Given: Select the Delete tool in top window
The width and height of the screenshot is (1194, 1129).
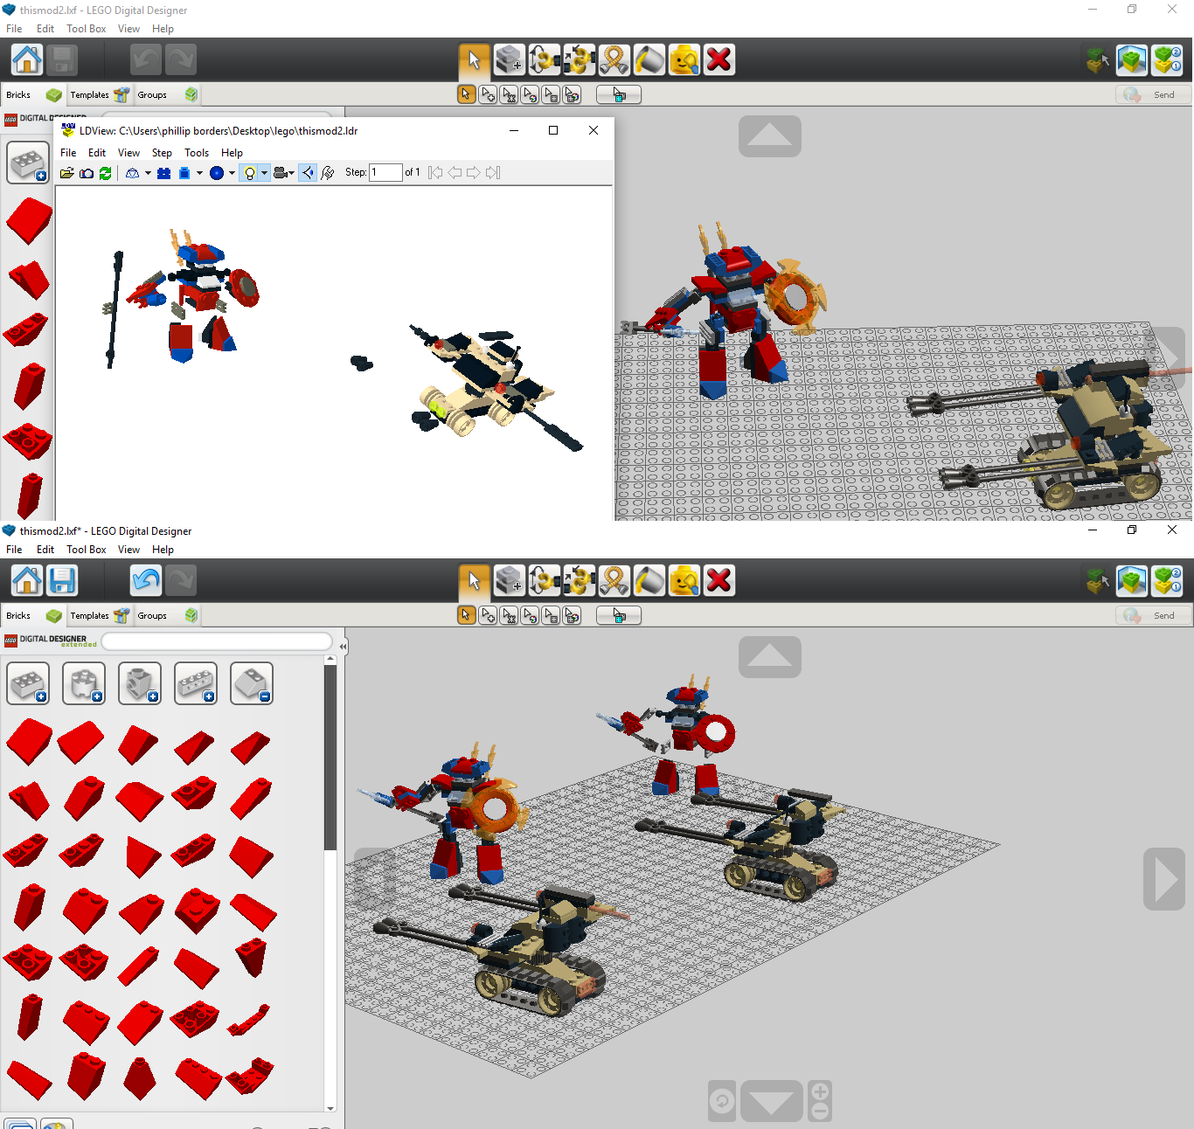Looking at the screenshot, I should click(719, 59).
